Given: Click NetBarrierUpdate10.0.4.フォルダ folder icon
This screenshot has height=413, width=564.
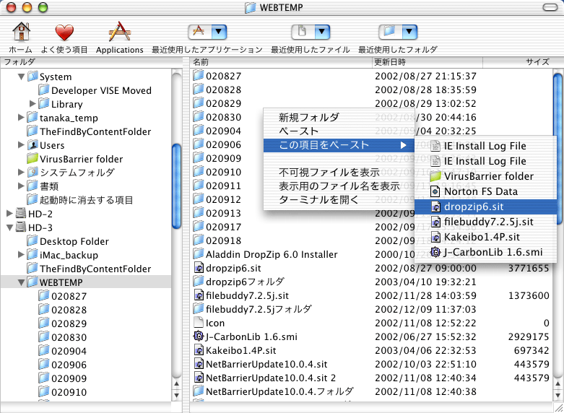Looking at the screenshot, I should pyautogui.click(x=198, y=391).
